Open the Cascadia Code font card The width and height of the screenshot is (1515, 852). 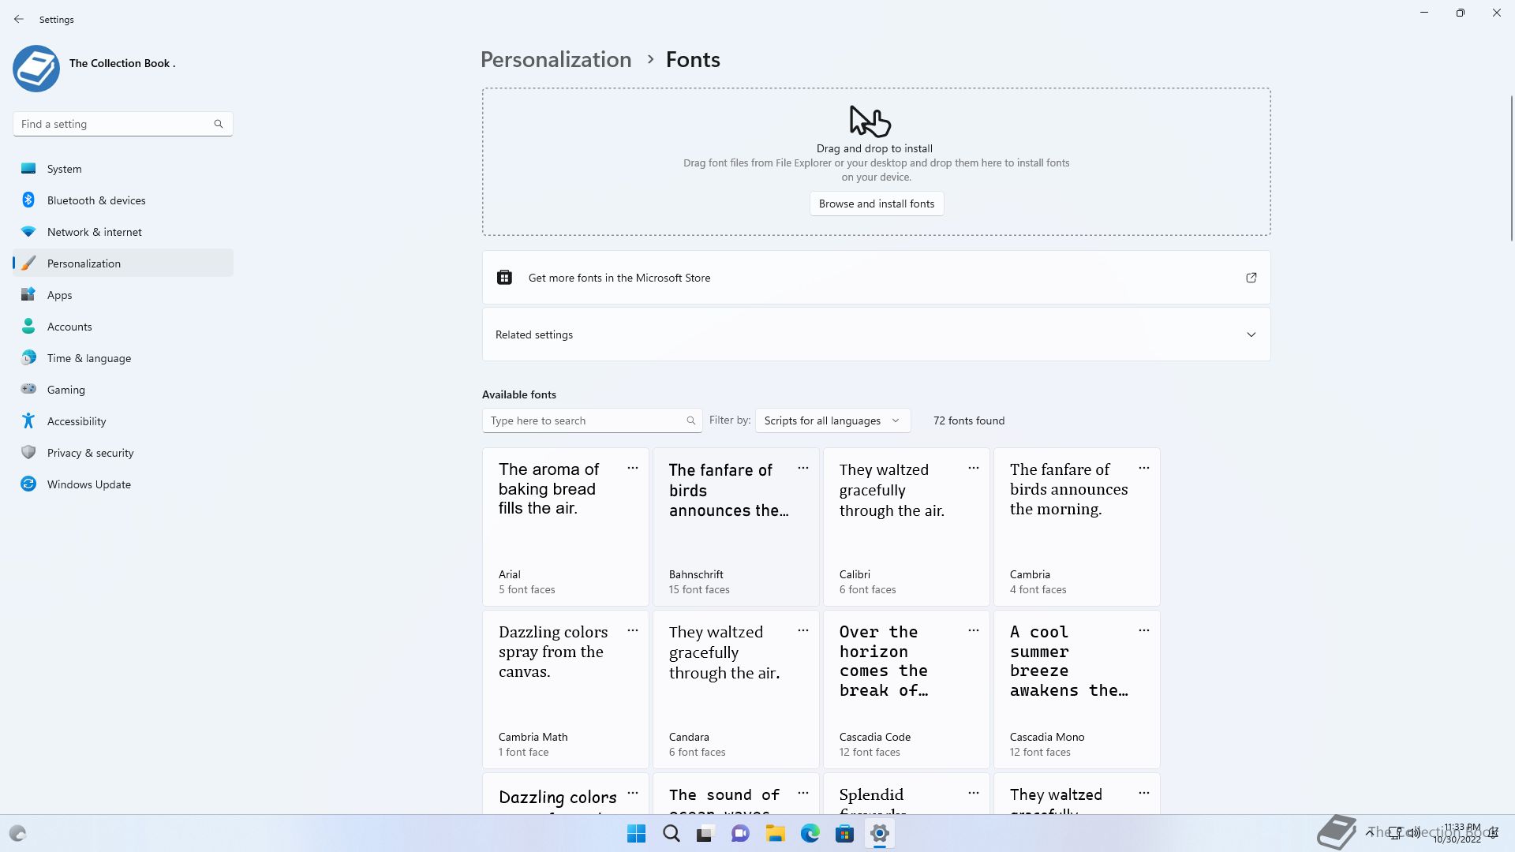pos(907,689)
